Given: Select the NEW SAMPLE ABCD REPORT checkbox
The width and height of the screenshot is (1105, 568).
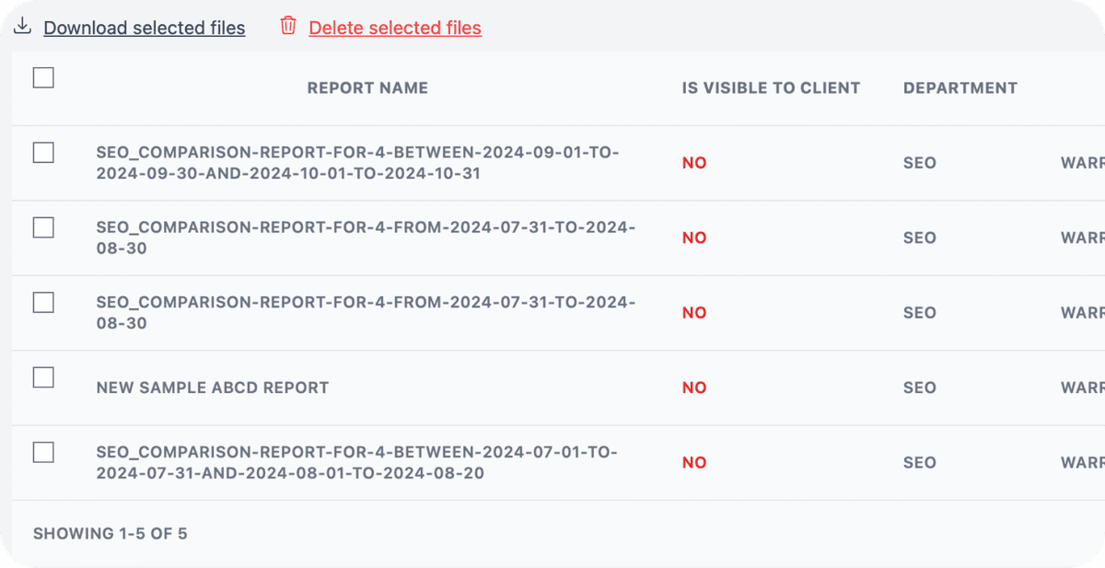Looking at the screenshot, I should (43, 377).
